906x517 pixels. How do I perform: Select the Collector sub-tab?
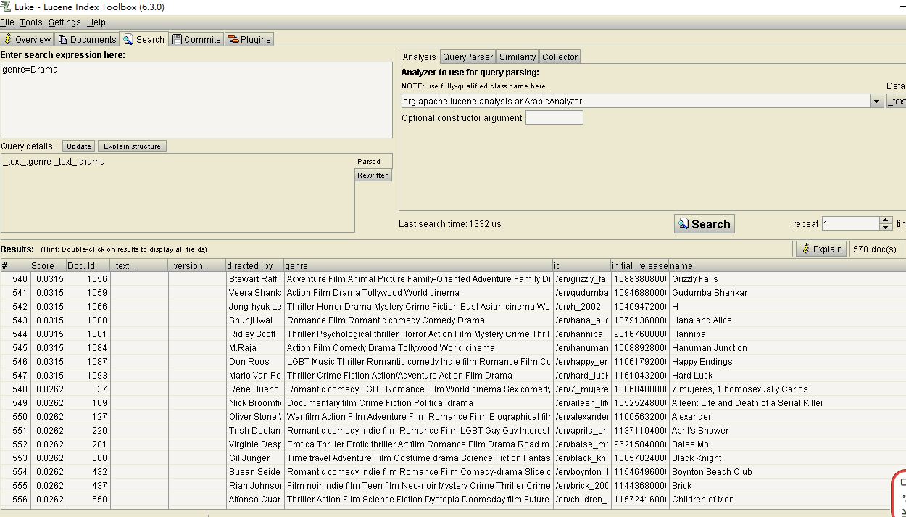(560, 57)
